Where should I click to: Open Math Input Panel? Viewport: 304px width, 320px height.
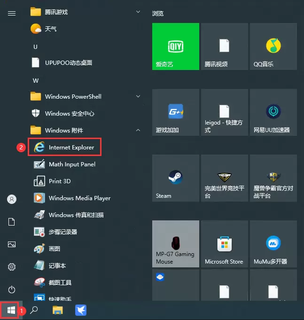[86, 164]
